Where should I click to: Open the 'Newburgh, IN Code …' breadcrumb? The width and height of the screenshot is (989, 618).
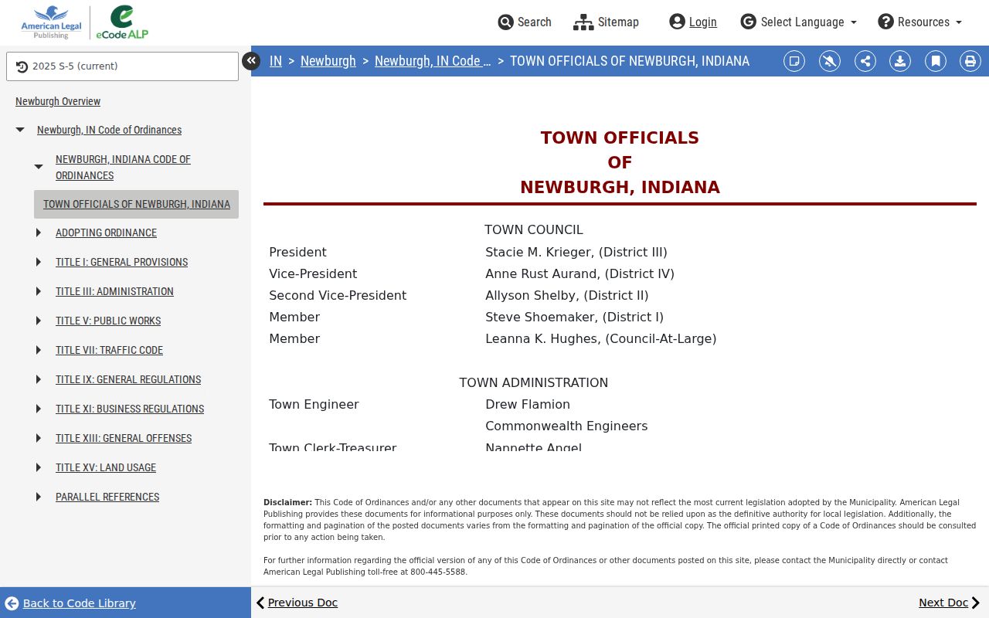point(433,61)
